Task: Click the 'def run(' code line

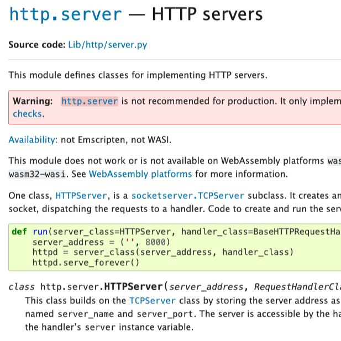Action: [176, 232]
